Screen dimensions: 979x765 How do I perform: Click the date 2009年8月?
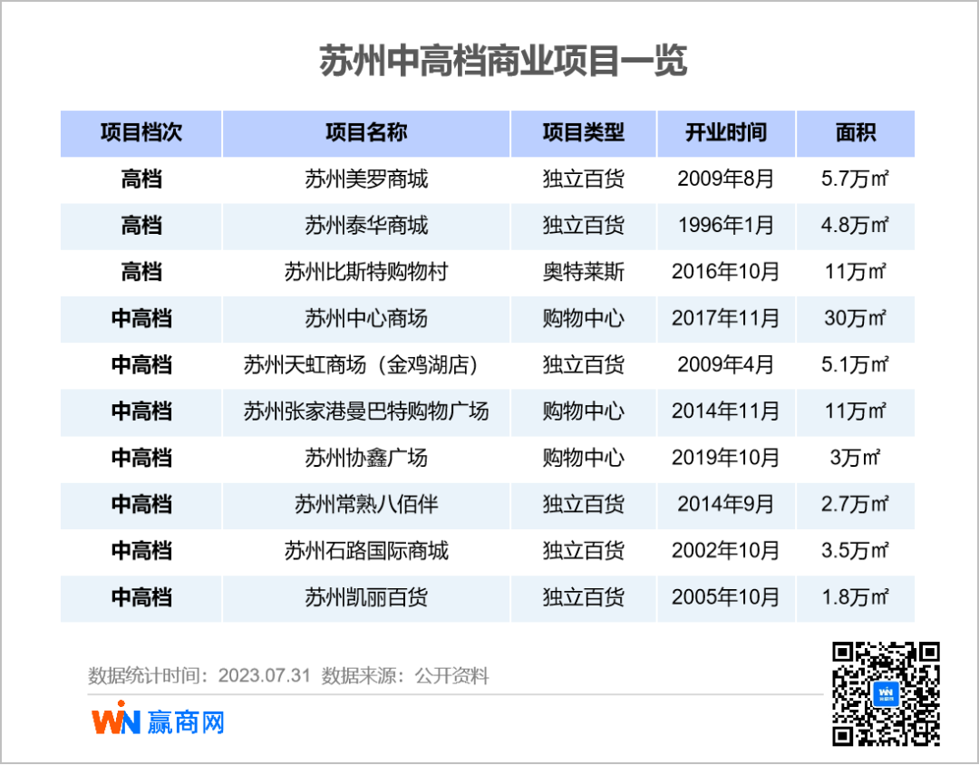tap(725, 179)
